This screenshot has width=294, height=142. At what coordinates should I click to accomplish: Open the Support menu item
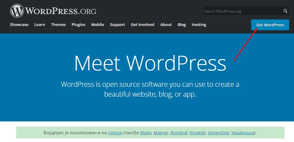click(x=117, y=24)
